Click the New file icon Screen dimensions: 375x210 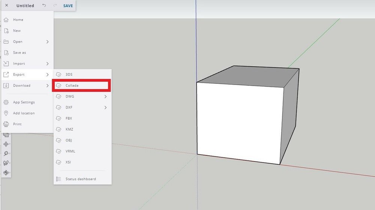[x=6, y=31]
